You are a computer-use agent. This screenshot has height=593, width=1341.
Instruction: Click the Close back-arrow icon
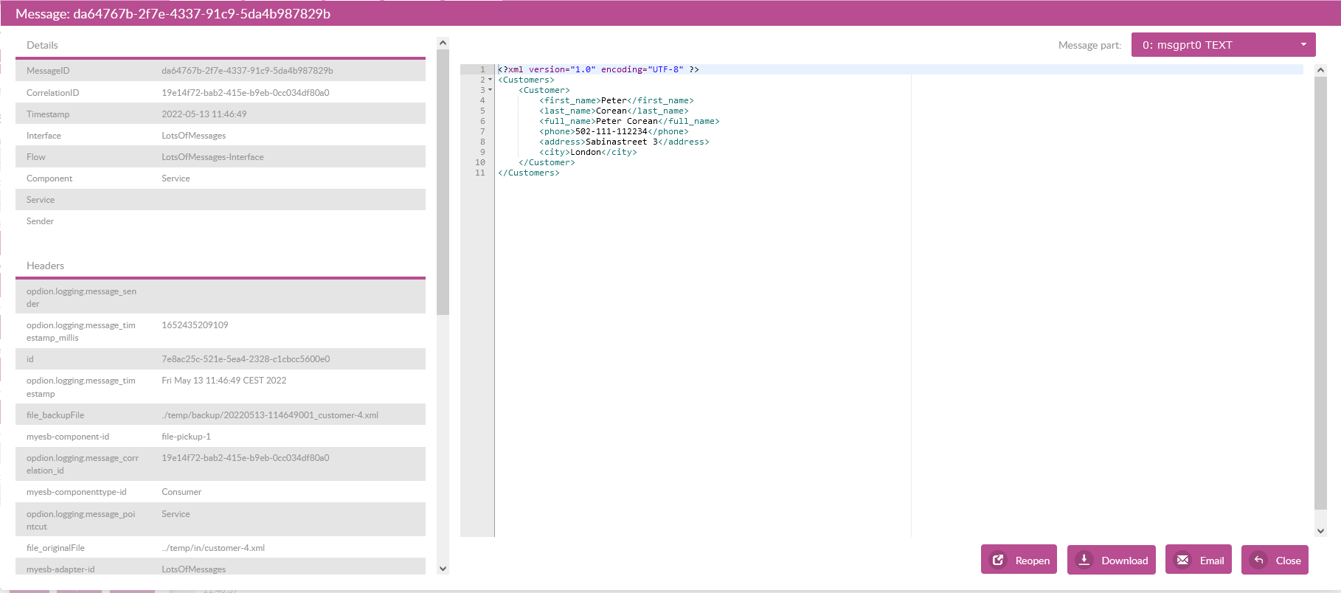point(1259,560)
